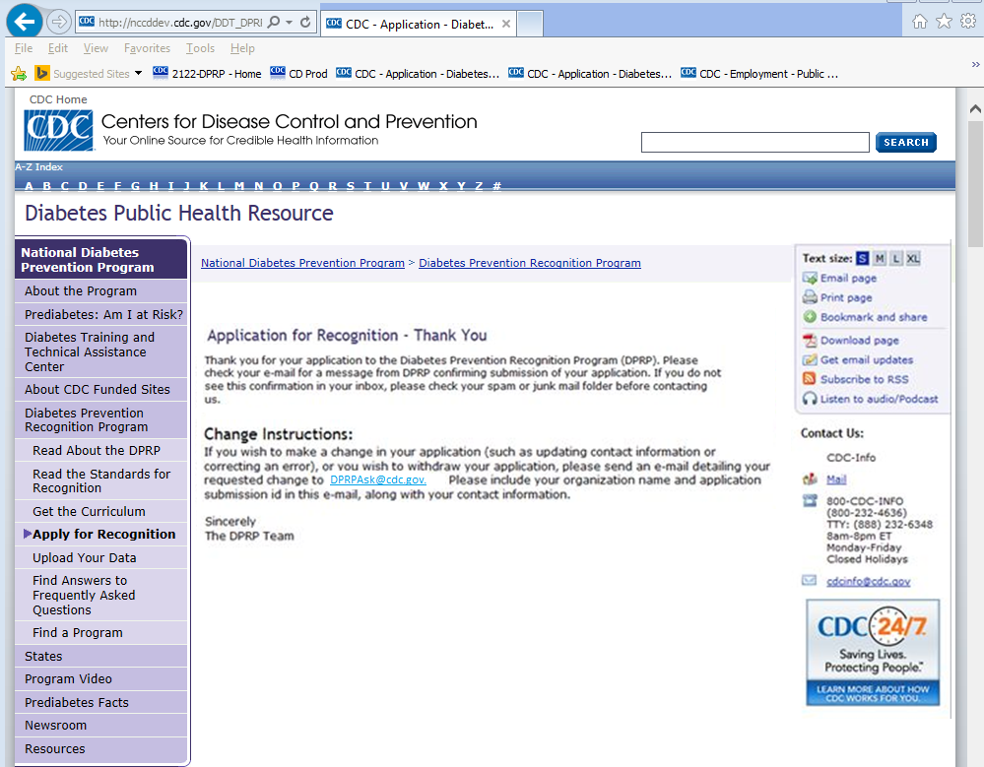984x767 pixels.
Task: Refresh the page with the reload icon
Action: [305, 23]
